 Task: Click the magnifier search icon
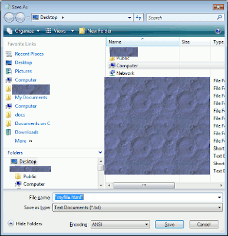[x=220, y=17]
